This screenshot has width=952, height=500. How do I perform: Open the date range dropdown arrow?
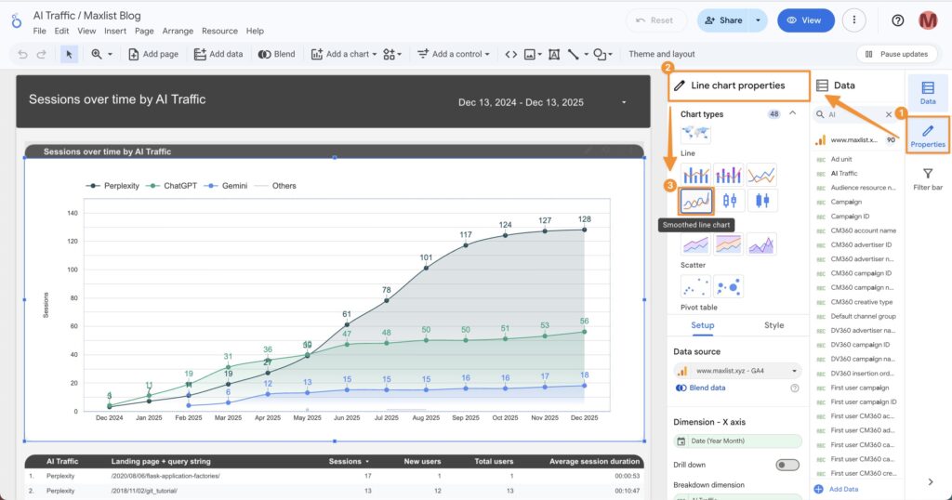pyautogui.click(x=624, y=102)
